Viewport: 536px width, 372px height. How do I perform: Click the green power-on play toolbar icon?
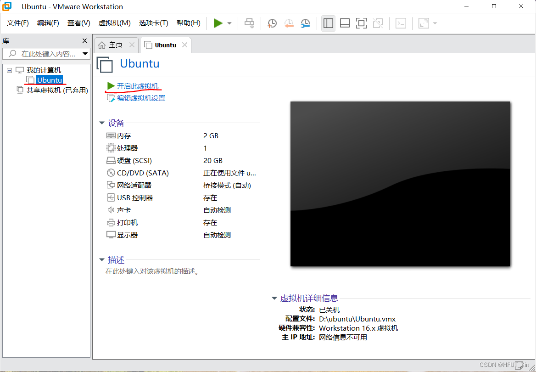[x=218, y=23]
